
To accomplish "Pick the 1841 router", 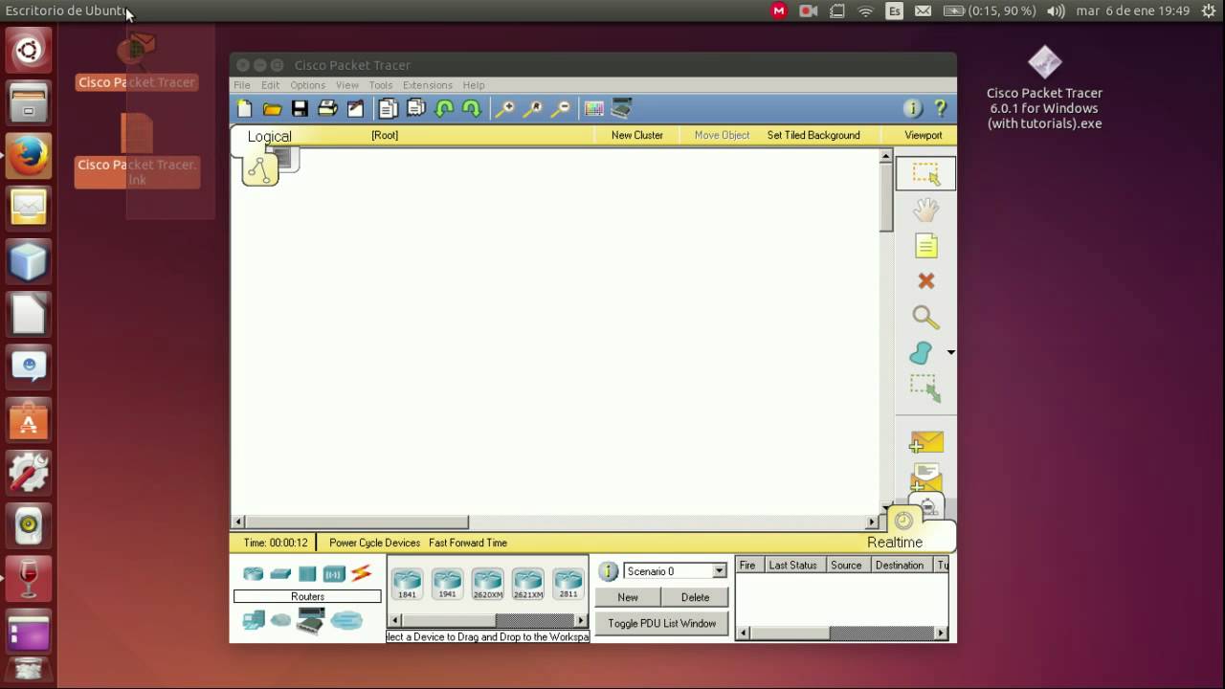I will tap(408, 583).
